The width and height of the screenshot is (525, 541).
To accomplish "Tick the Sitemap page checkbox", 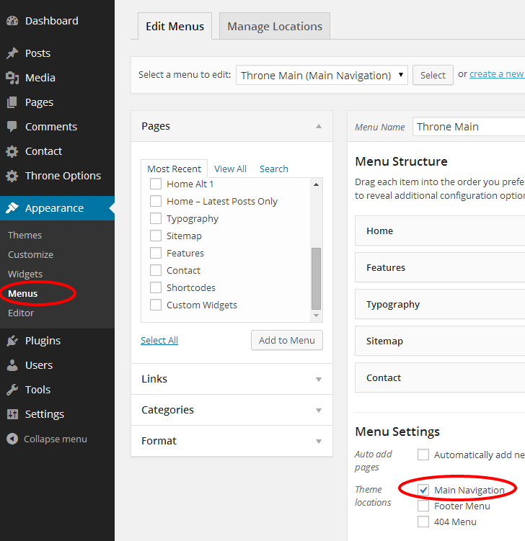I will [x=156, y=236].
